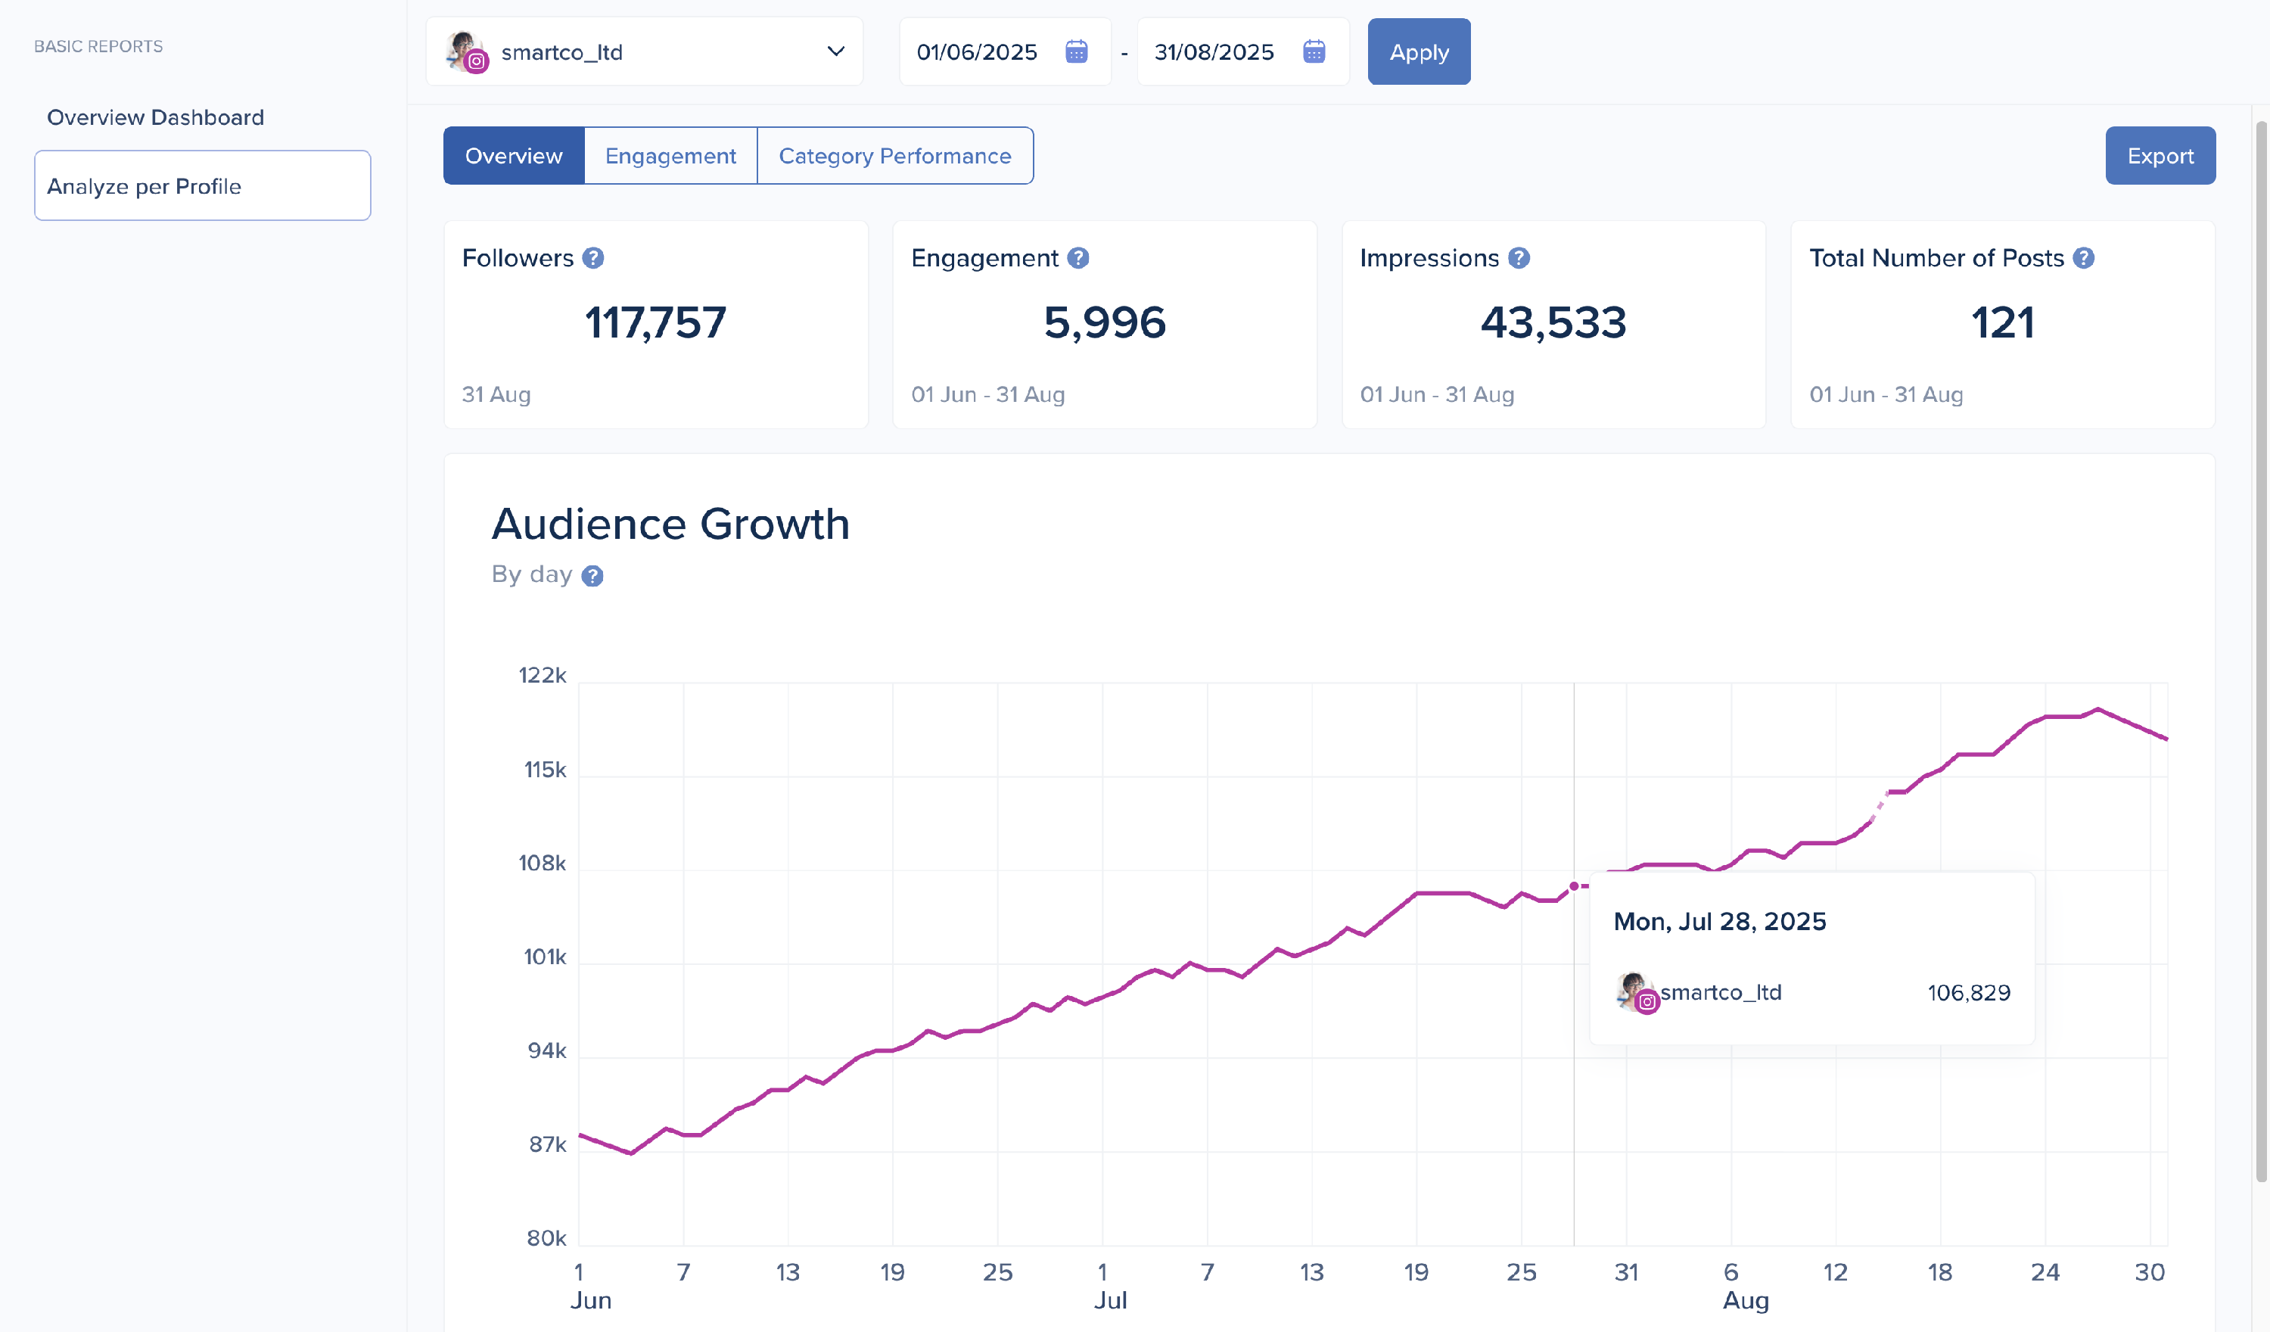This screenshot has height=1332, width=2270.
Task: Click the Impressions help question icon
Action: 1519,259
